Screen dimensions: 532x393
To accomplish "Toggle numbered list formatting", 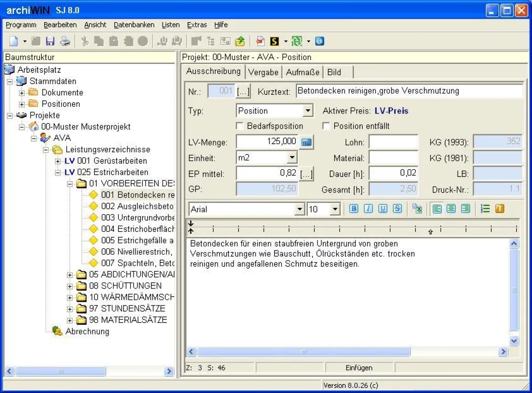I will (485, 209).
